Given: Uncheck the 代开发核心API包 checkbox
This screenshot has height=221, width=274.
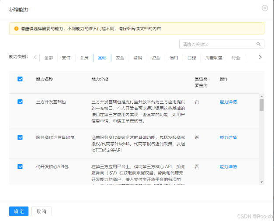Looking at the screenshot, I should [20, 167].
